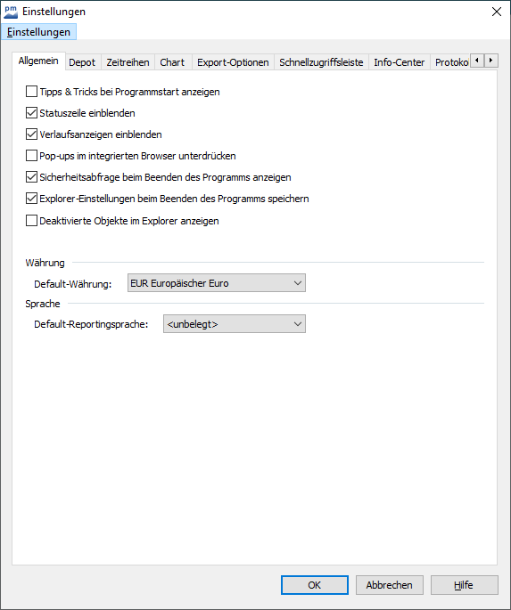
Task: Switch to the Depot tab
Action: click(82, 62)
